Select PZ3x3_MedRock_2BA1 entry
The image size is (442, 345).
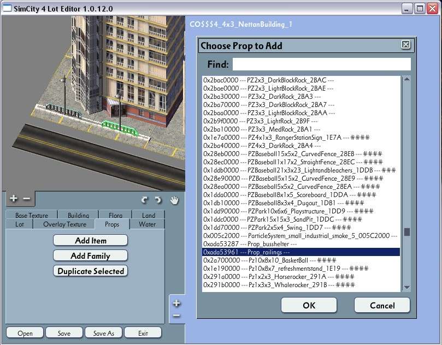pyautogui.click(x=301, y=129)
